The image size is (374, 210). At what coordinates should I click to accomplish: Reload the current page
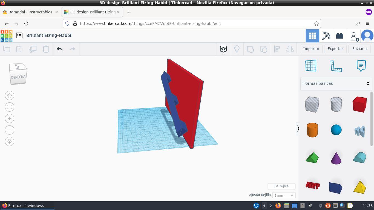(26, 24)
